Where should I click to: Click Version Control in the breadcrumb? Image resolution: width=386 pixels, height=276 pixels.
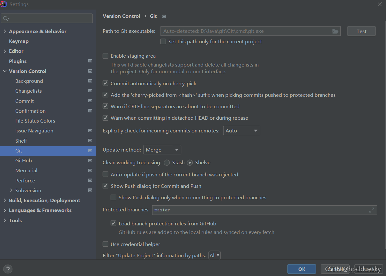(121, 16)
